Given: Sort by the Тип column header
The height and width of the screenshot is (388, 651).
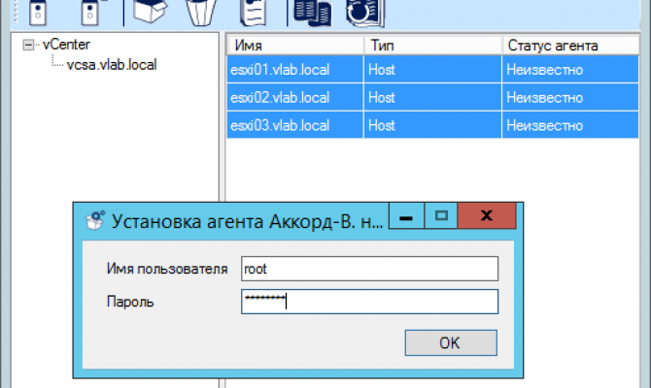Looking at the screenshot, I should coord(433,46).
